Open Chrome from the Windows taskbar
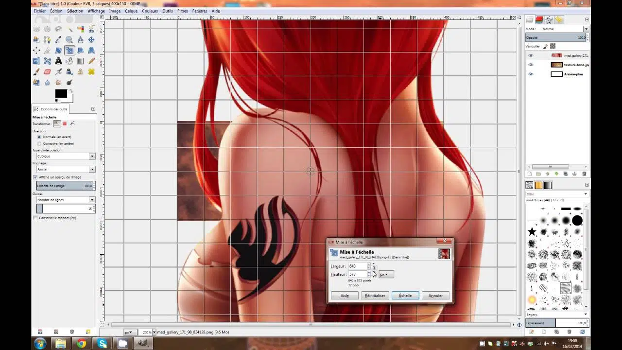The height and width of the screenshot is (350, 622). [81, 343]
